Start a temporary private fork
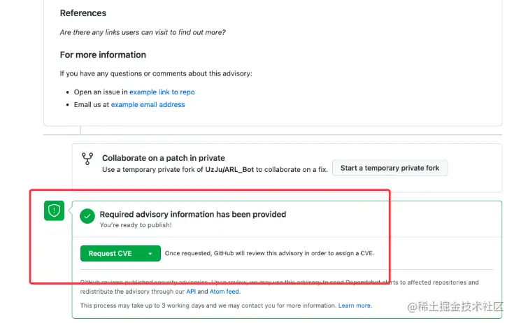 click(390, 168)
